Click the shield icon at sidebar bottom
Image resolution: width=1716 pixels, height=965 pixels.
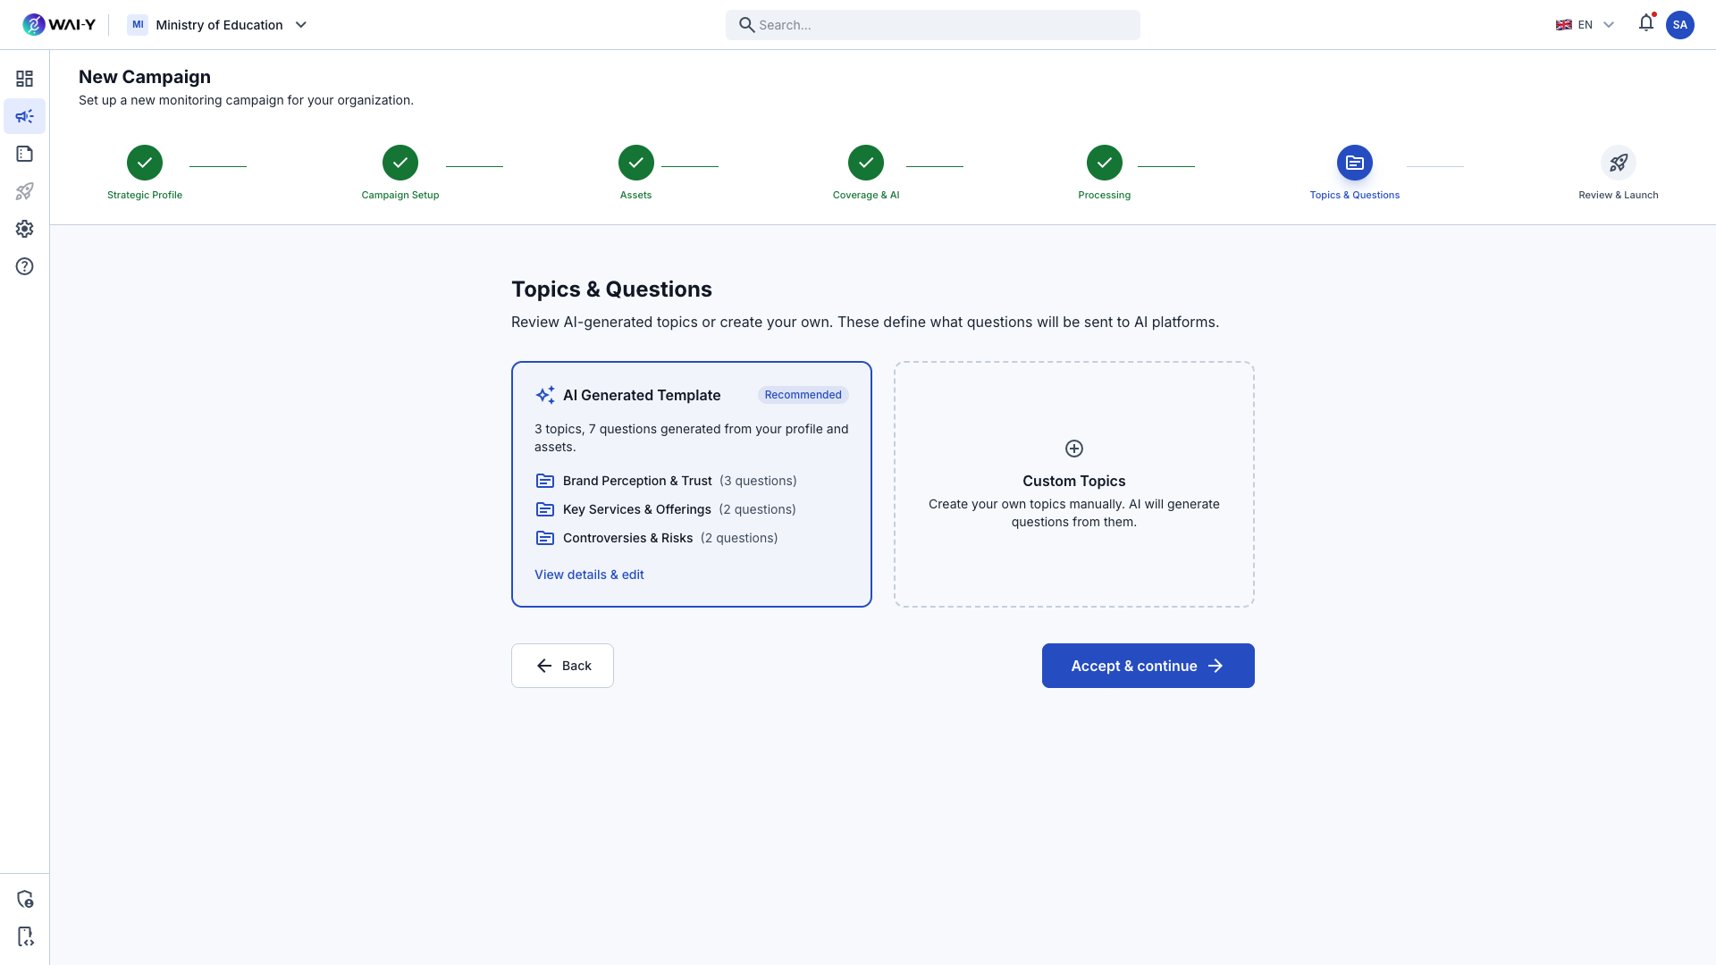click(24, 898)
